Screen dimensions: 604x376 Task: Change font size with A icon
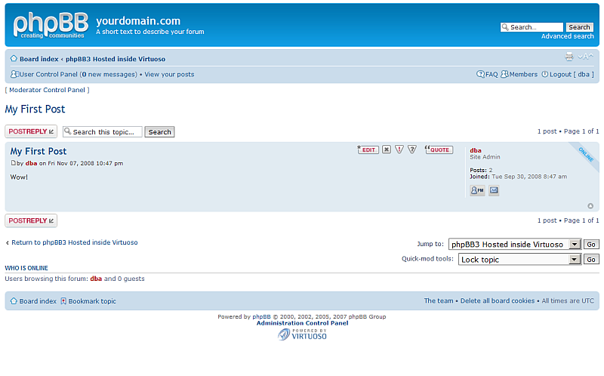[586, 57]
